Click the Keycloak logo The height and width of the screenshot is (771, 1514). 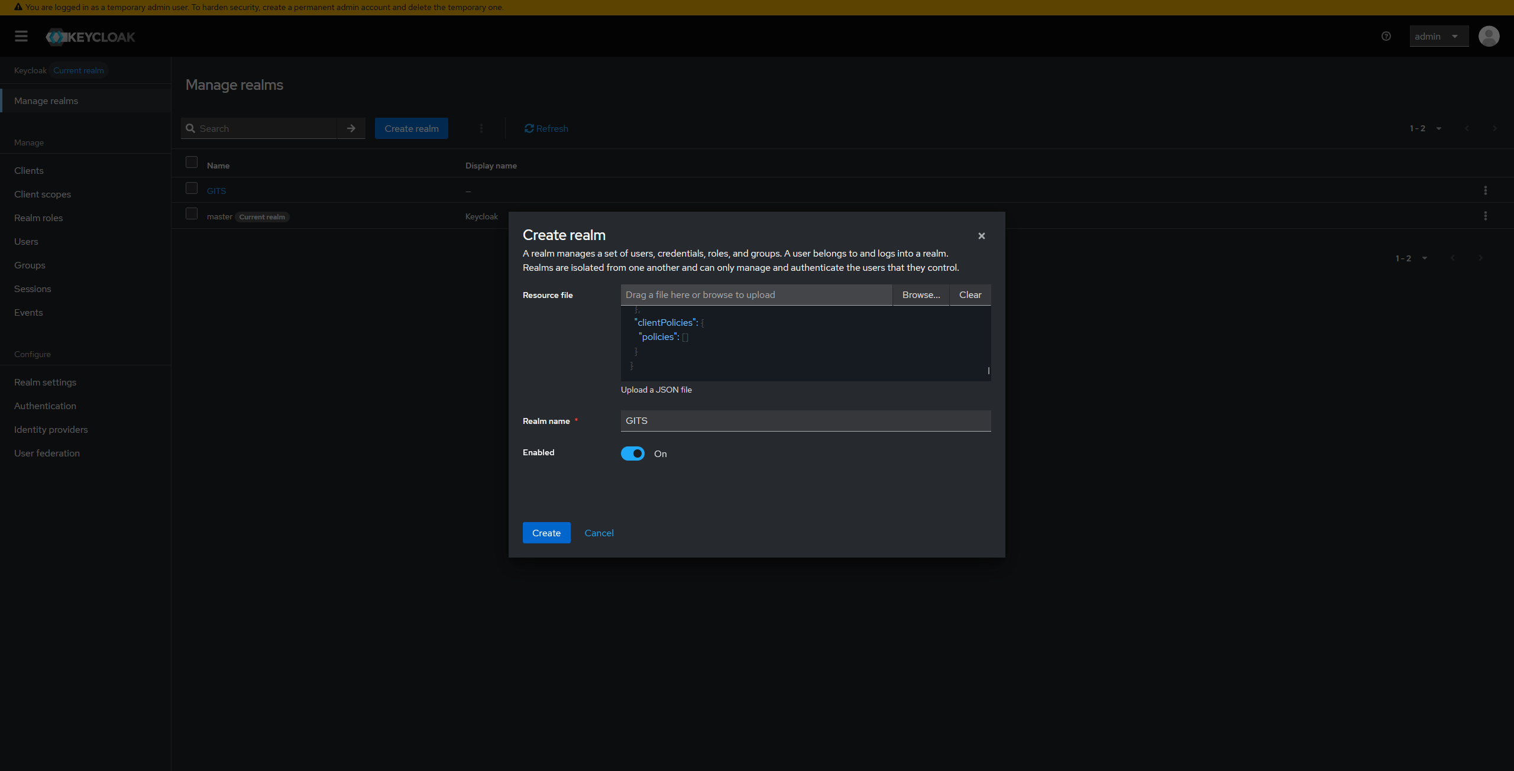click(x=90, y=37)
